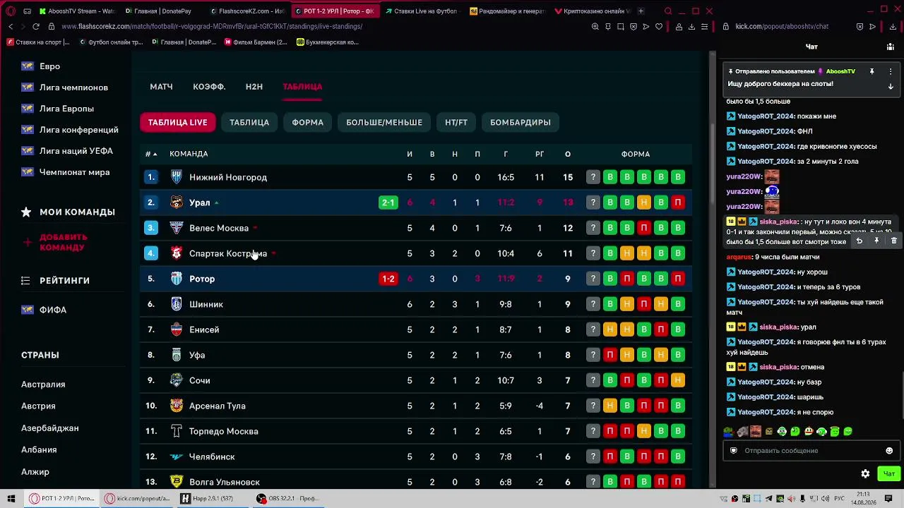Screen dimensions: 904x508
Task: Click the Арсенал Тула team crest
Action: point(177,406)
